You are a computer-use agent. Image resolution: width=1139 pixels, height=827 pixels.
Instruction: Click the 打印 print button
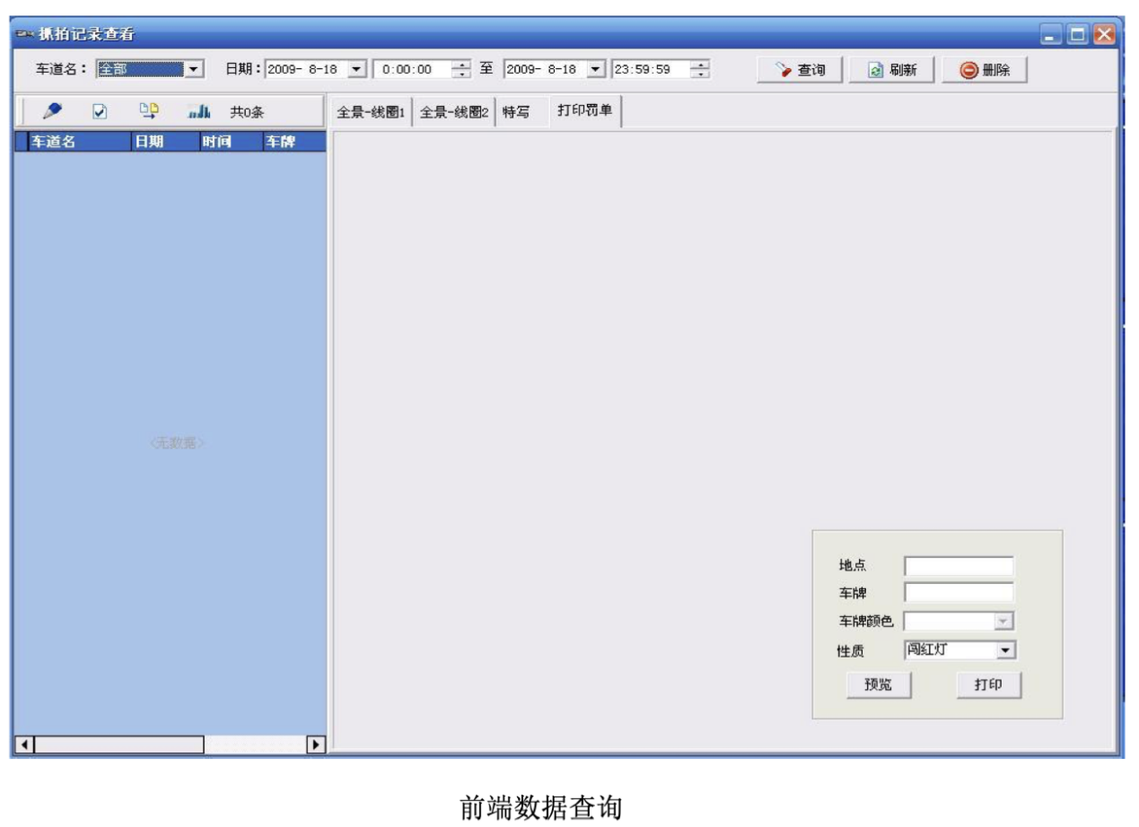tap(988, 685)
